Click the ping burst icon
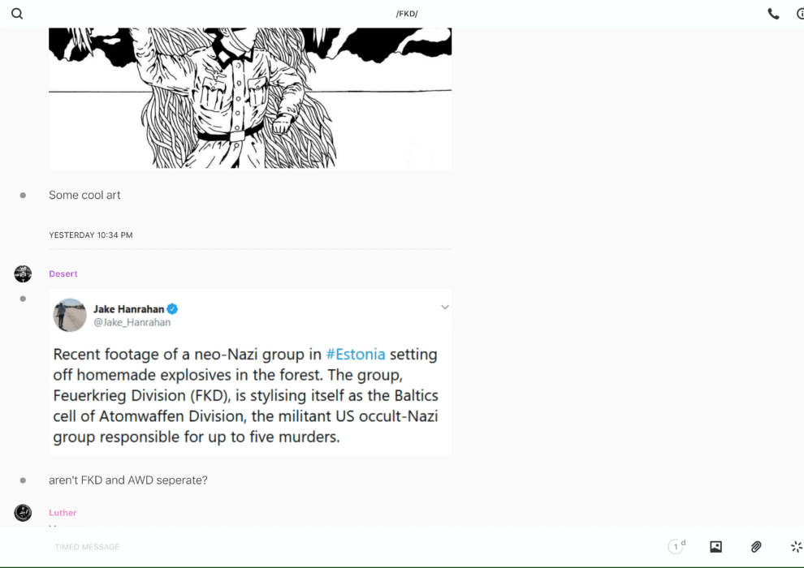Screen dimensions: 804x568 tap(797, 546)
